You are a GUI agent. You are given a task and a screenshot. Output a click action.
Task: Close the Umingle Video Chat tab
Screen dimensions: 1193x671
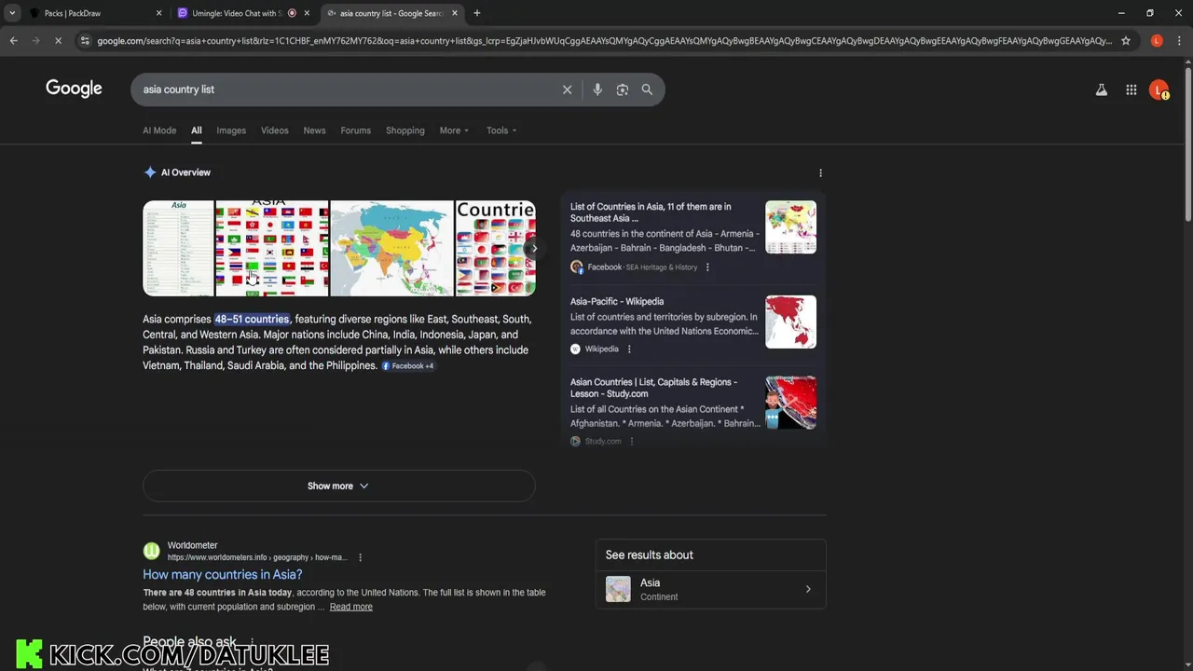pos(307,13)
